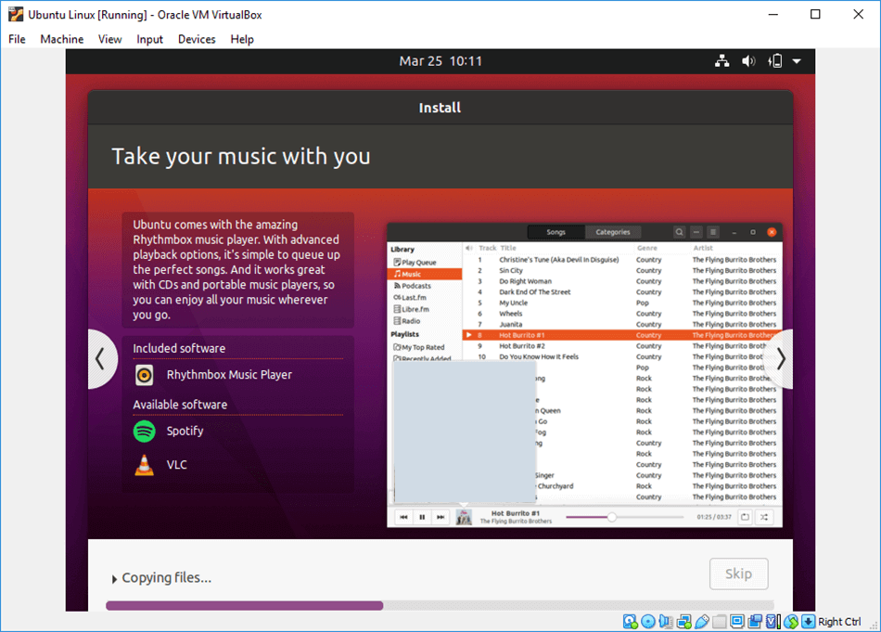Expand the Copying files details
This screenshot has width=881, height=632.
114,578
